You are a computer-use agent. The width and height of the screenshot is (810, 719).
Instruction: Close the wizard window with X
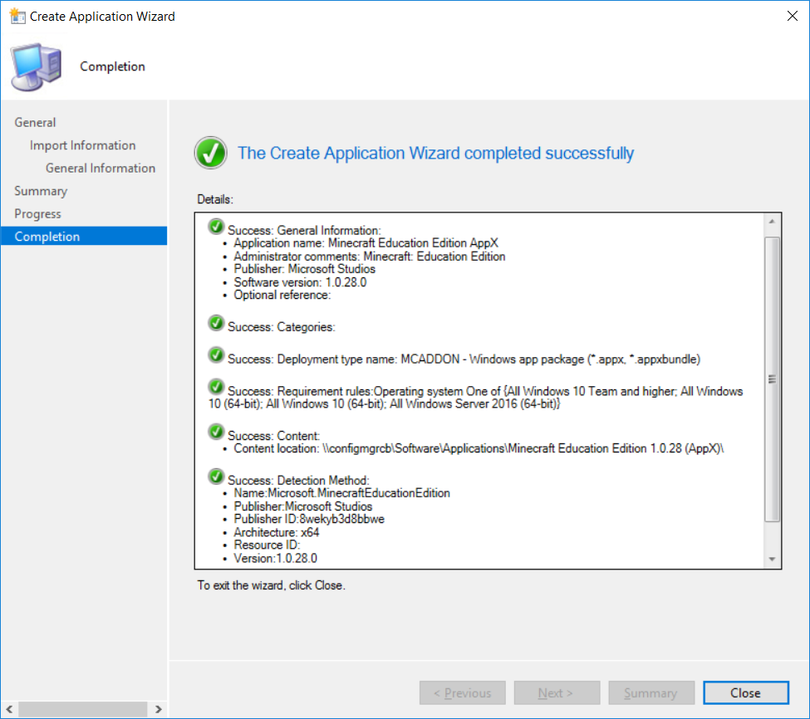pos(792,16)
